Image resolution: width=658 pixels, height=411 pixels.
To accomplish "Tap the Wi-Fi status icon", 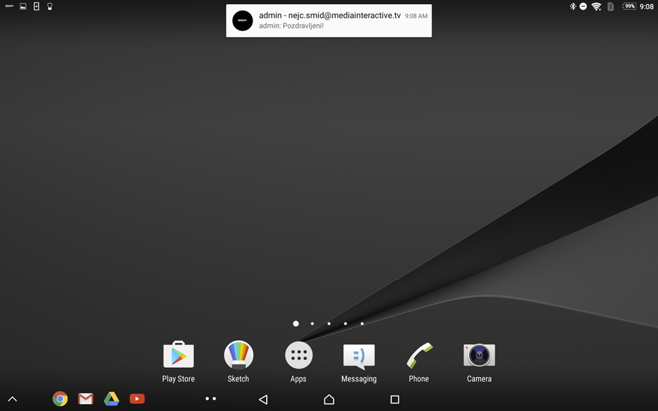I will (597, 6).
